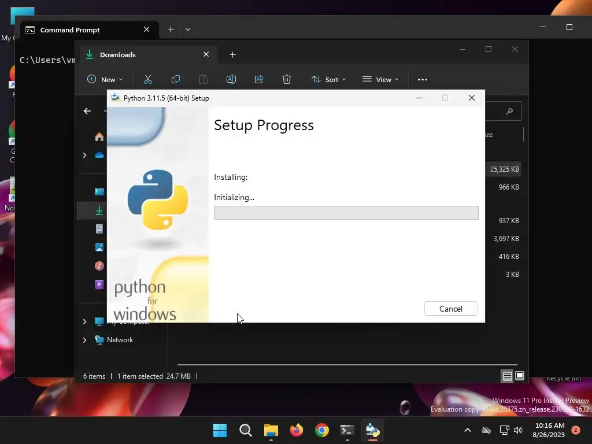
Task: Open the New dropdown in File Explorer
Action: [105, 79]
